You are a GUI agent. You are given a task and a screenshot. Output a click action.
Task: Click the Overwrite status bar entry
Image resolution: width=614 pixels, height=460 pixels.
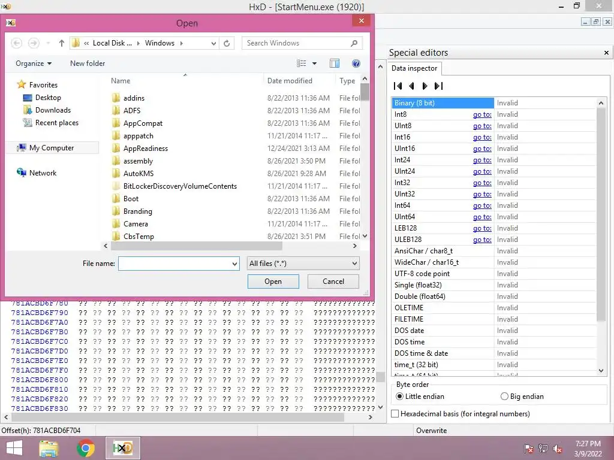click(431, 431)
